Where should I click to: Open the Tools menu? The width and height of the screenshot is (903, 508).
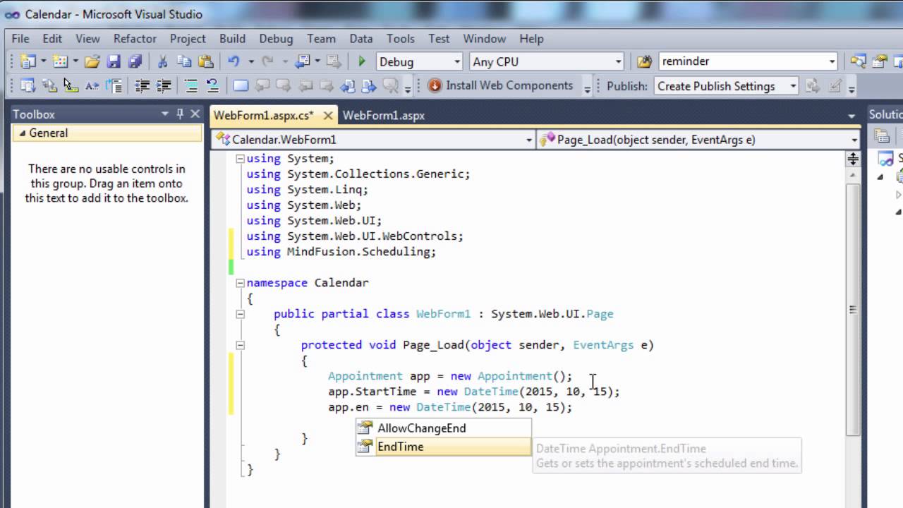pyautogui.click(x=401, y=39)
